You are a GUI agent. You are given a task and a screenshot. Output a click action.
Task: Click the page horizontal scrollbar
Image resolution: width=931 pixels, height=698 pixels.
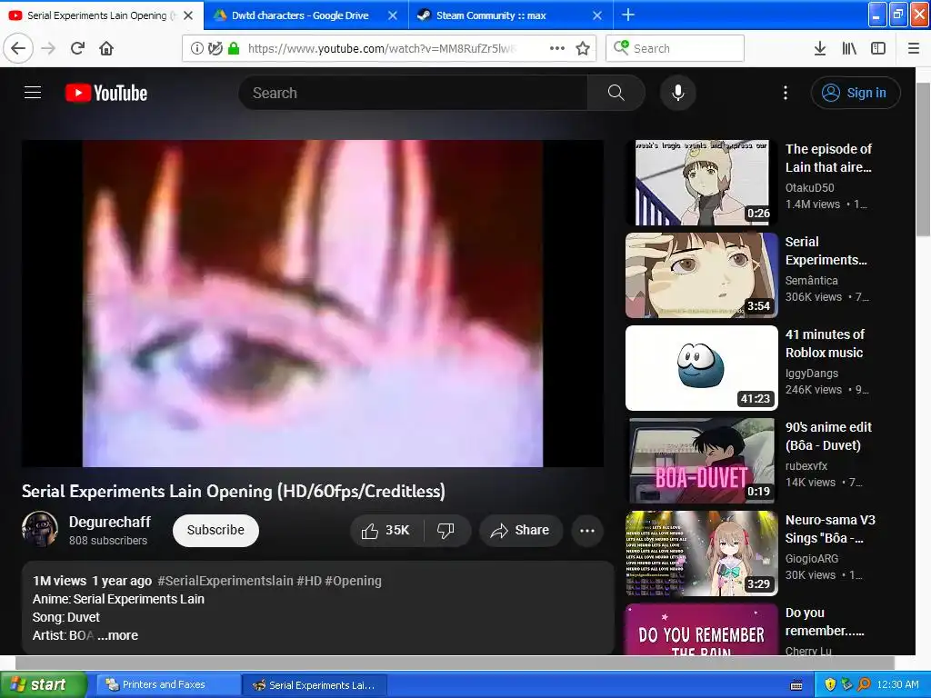point(455,663)
